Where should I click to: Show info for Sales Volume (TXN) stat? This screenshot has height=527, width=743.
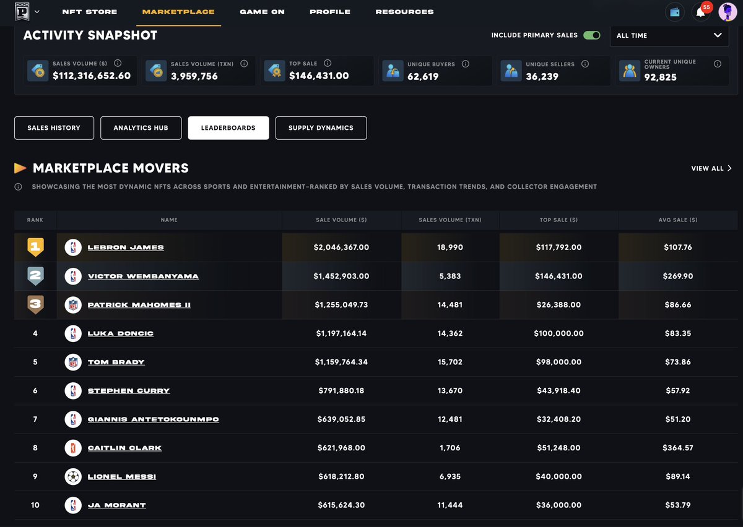point(244,63)
